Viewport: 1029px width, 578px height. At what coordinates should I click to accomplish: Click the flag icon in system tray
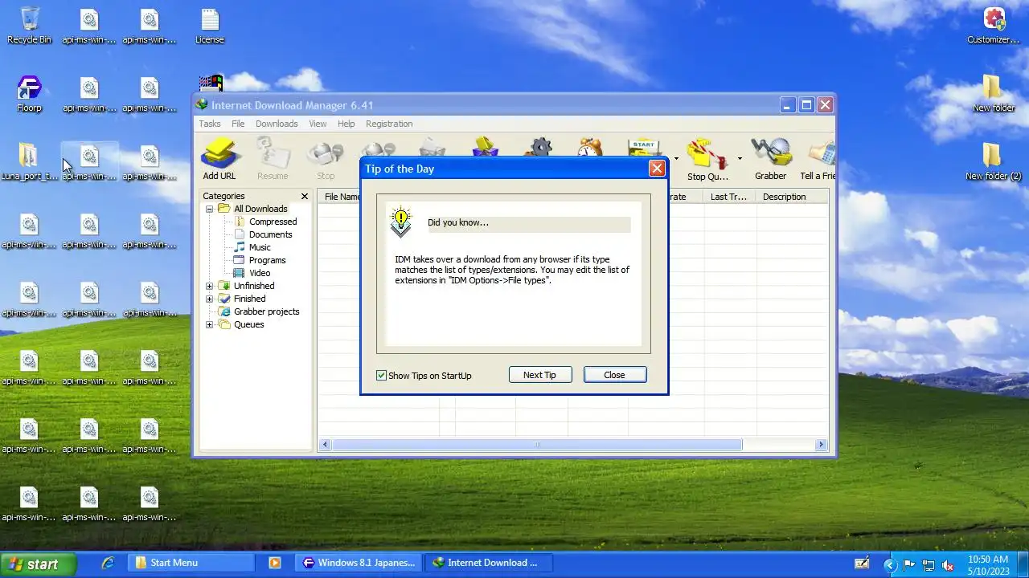pyautogui.click(x=909, y=565)
